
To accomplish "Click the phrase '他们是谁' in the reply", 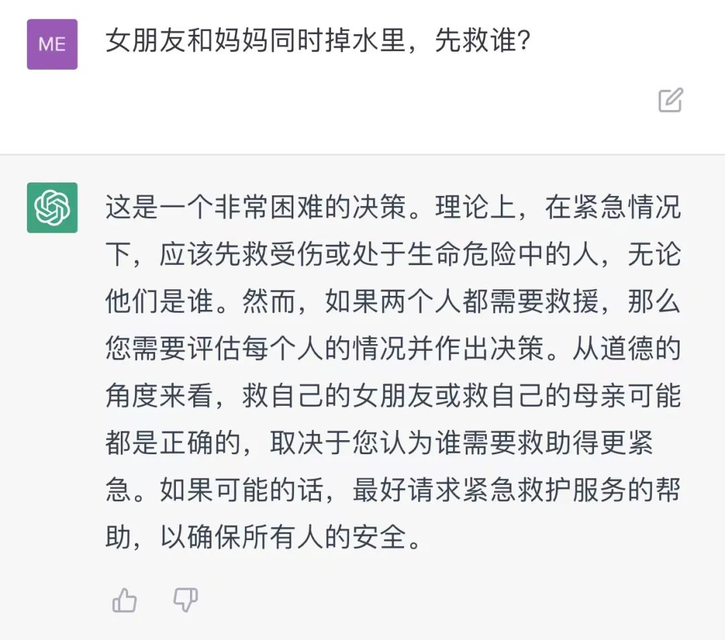I will pyautogui.click(x=160, y=303).
